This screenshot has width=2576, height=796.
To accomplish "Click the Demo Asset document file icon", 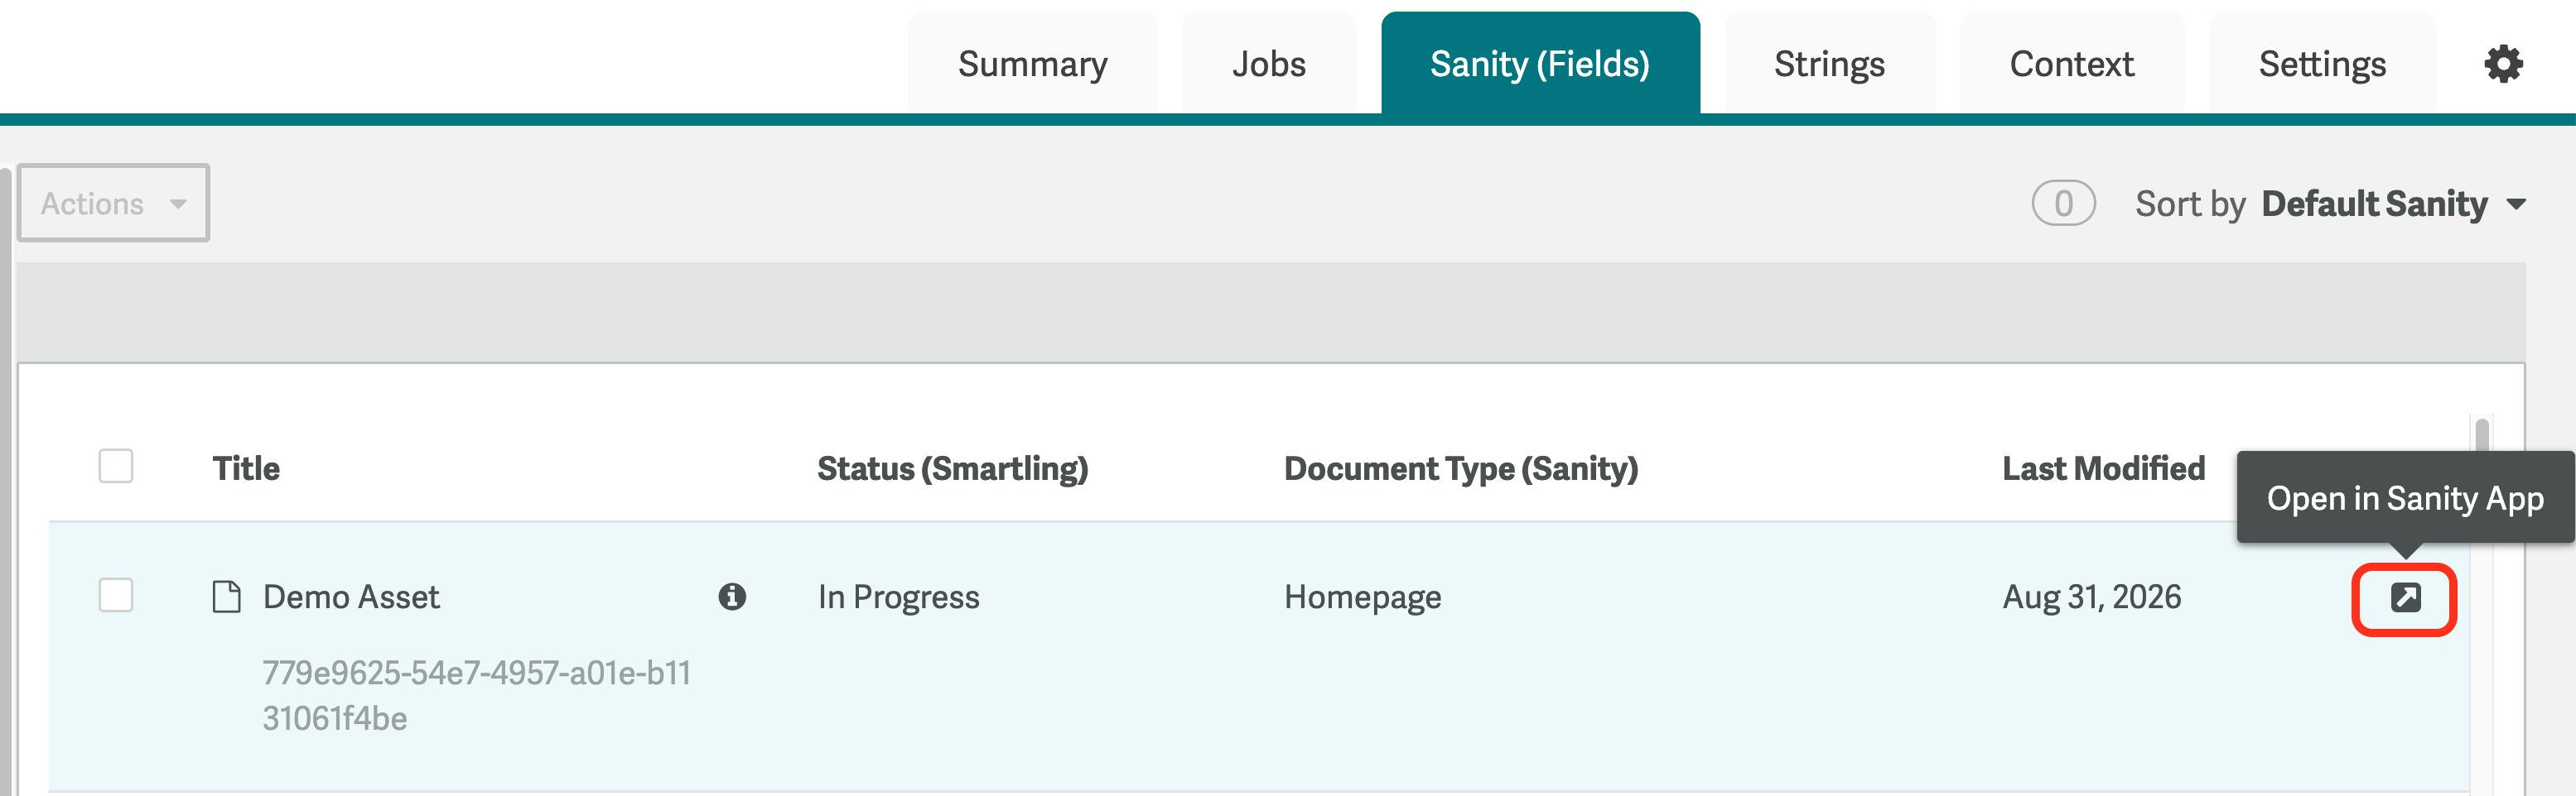I will click(227, 597).
